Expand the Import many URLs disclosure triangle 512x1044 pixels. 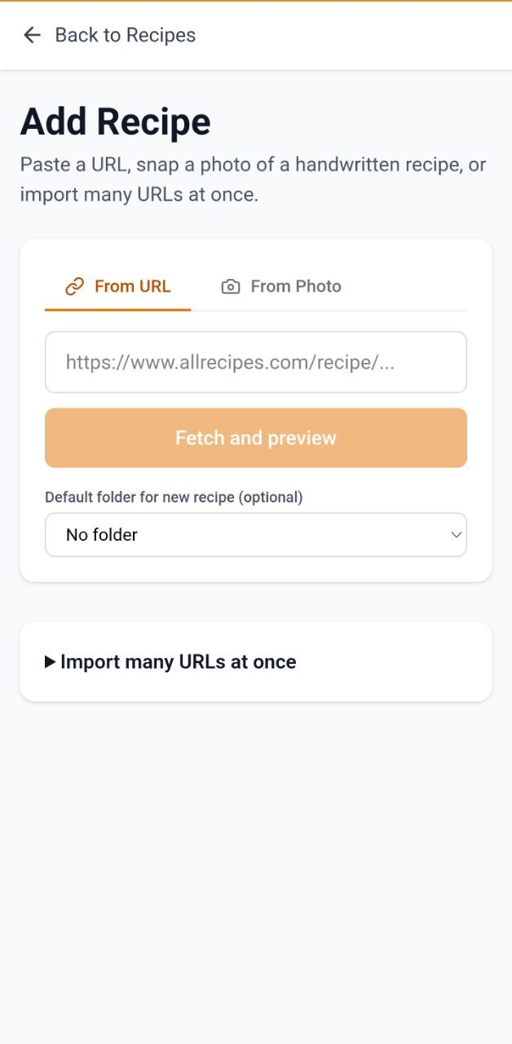click(x=51, y=662)
